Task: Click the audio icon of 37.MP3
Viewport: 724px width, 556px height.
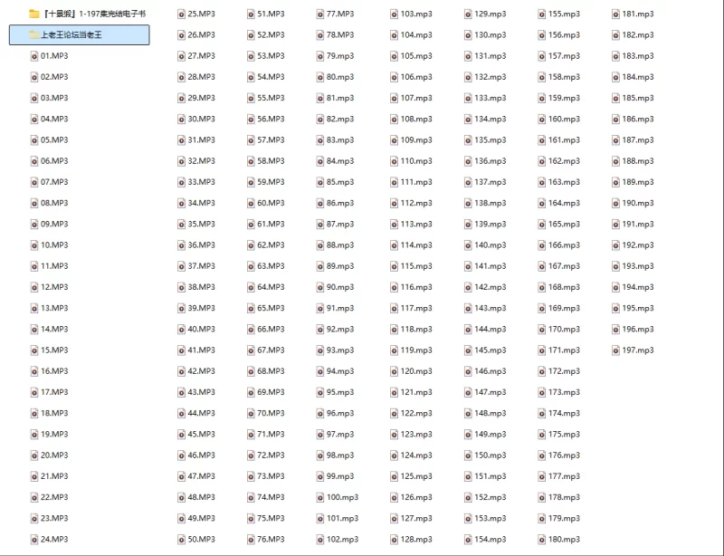Action: (x=182, y=266)
